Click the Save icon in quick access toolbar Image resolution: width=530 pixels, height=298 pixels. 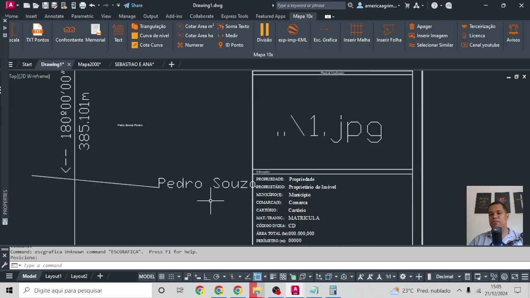pyautogui.click(x=45, y=5)
